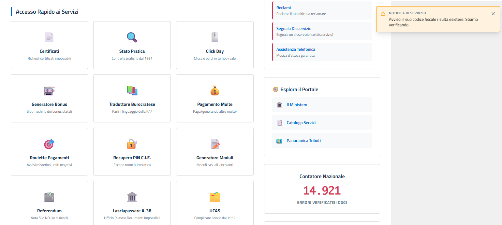
Task: Click the Contatore Nazionale error count
Action: point(322,191)
